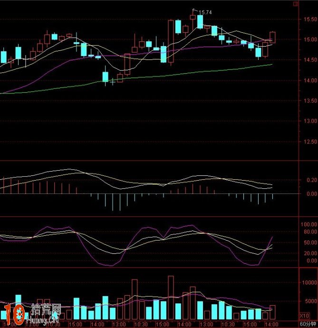Select the 13.00 price axis label

click(x=310, y=121)
